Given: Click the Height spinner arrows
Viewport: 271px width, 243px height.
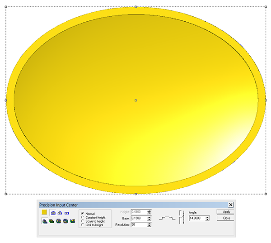Looking at the screenshot, I should pyautogui.click(x=150, y=212).
